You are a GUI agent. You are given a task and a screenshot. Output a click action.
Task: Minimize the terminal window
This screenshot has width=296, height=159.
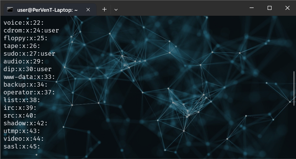pos(252,8)
